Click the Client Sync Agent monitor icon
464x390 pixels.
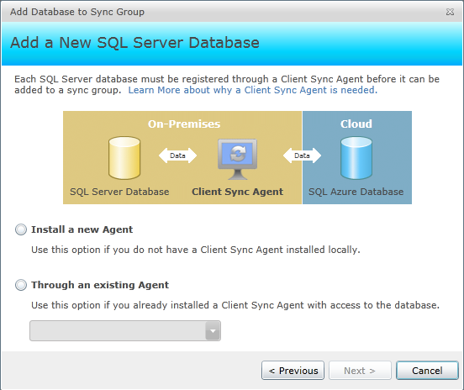(x=237, y=159)
